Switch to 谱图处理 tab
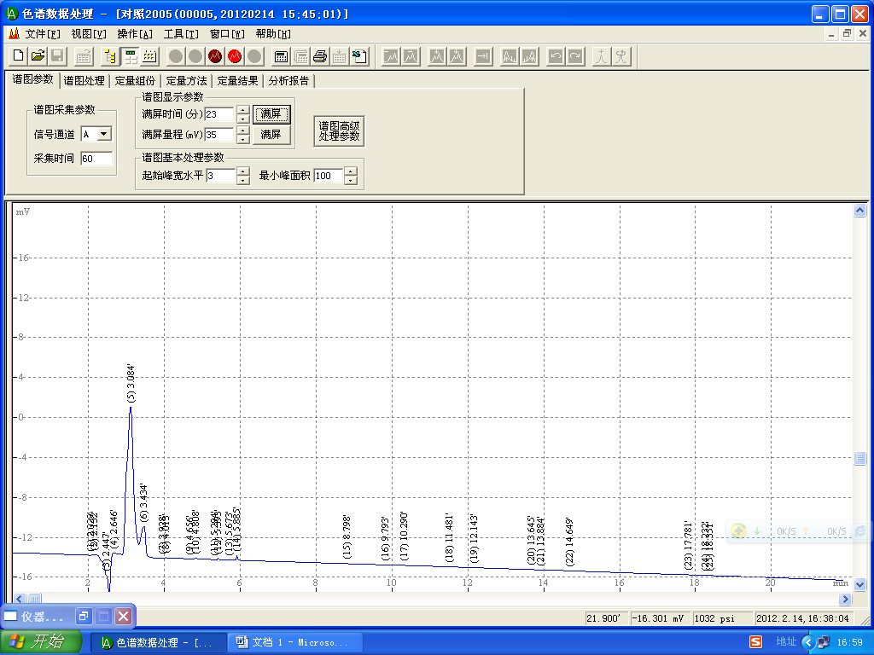Screen dimensions: 874x655 tap(84, 81)
